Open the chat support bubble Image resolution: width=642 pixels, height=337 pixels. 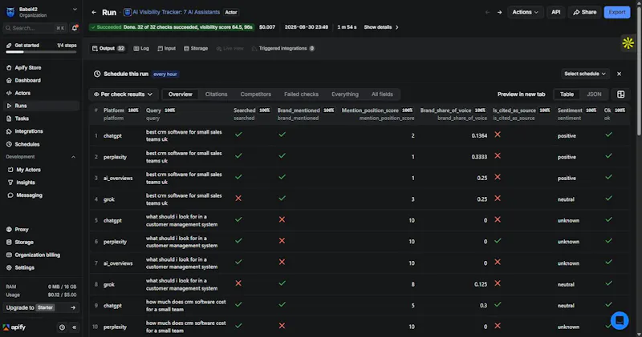coord(619,320)
